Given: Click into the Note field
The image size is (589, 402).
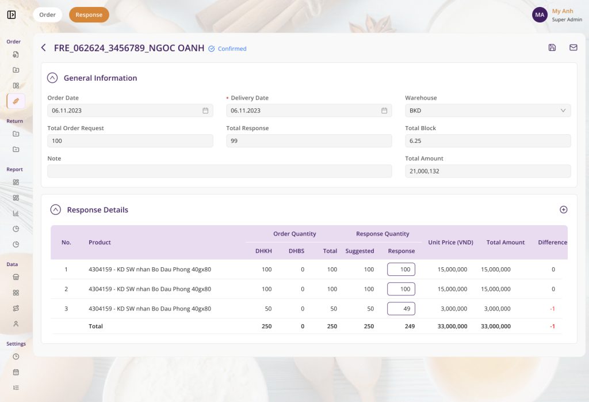Looking at the screenshot, I should [219, 171].
